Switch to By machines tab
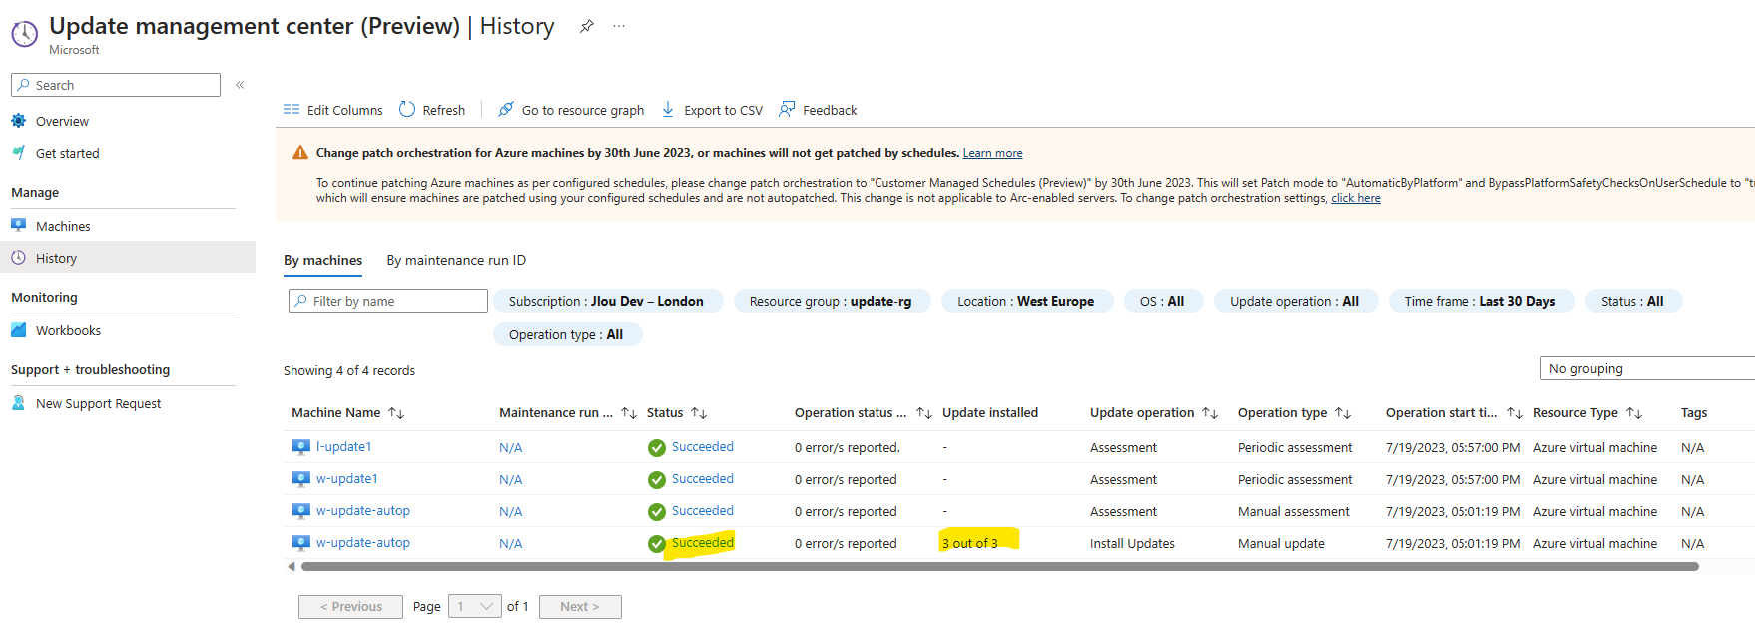The width and height of the screenshot is (1755, 625). [x=323, y=260]
